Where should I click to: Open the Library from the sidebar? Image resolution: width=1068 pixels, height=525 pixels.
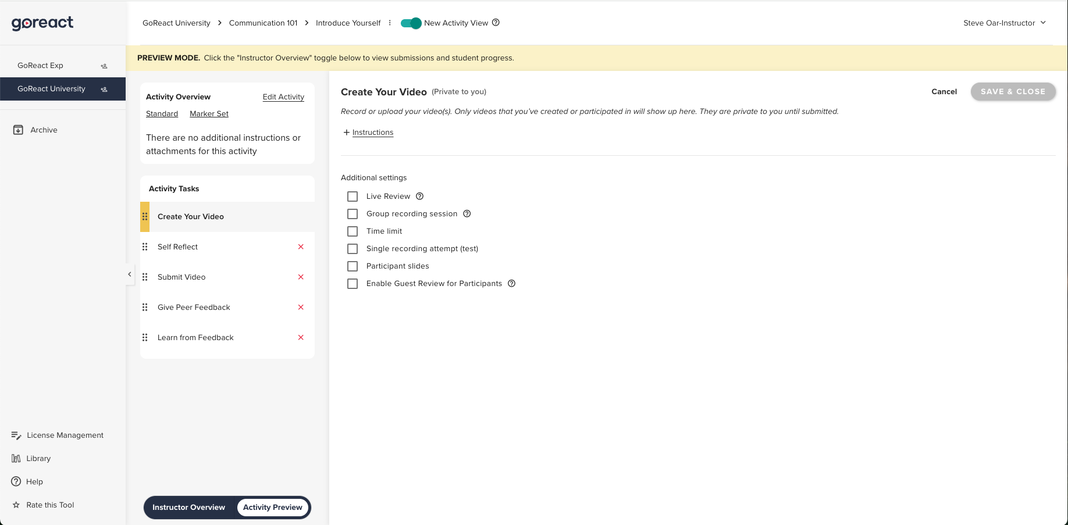tap(38, 458)
